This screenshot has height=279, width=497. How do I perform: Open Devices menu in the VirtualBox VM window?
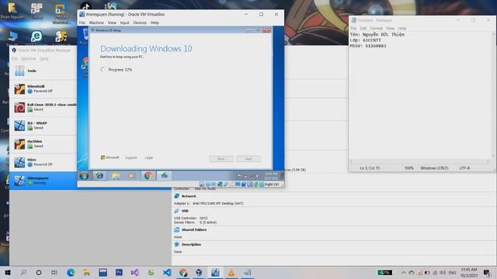(x=140, y=22)
